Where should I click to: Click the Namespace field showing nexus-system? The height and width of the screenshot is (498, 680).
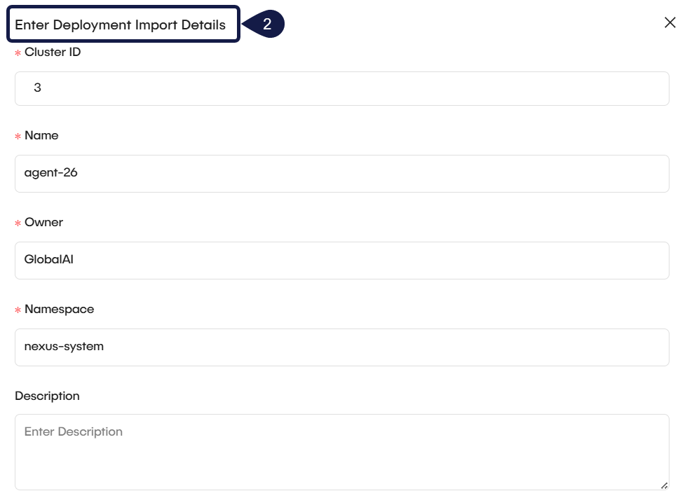[x=341, y=347]
